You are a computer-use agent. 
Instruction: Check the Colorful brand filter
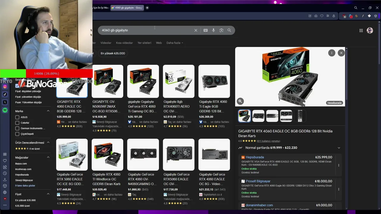[17, 123]
